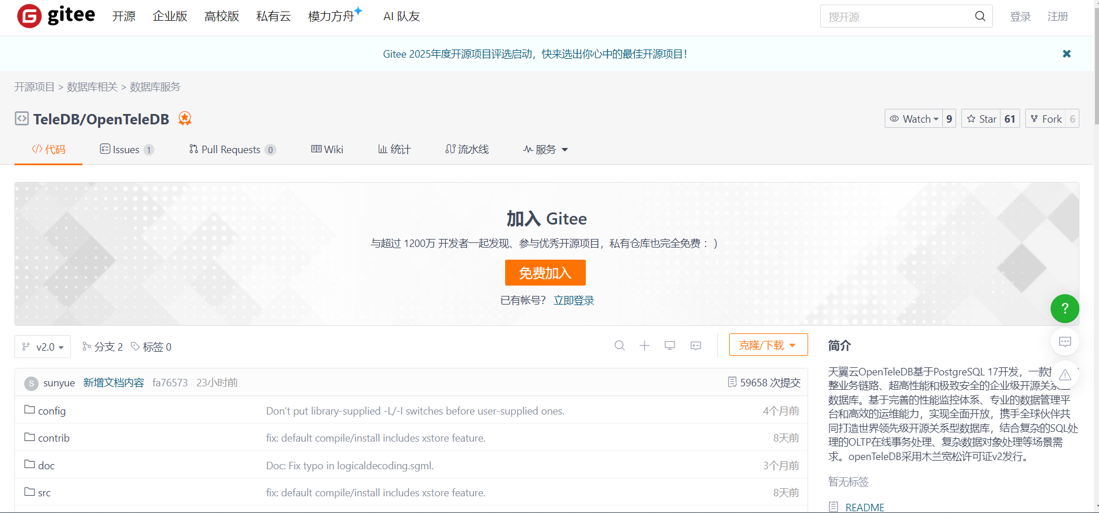Fork the OpenTeleDB repository

[1046, 119]
